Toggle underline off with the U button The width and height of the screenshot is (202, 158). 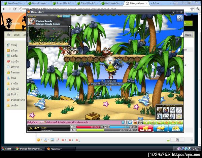click(x=78, y=140)
